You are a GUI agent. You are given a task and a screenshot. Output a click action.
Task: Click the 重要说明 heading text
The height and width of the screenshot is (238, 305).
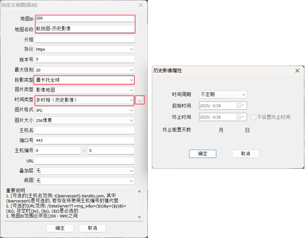pos(15,190)
